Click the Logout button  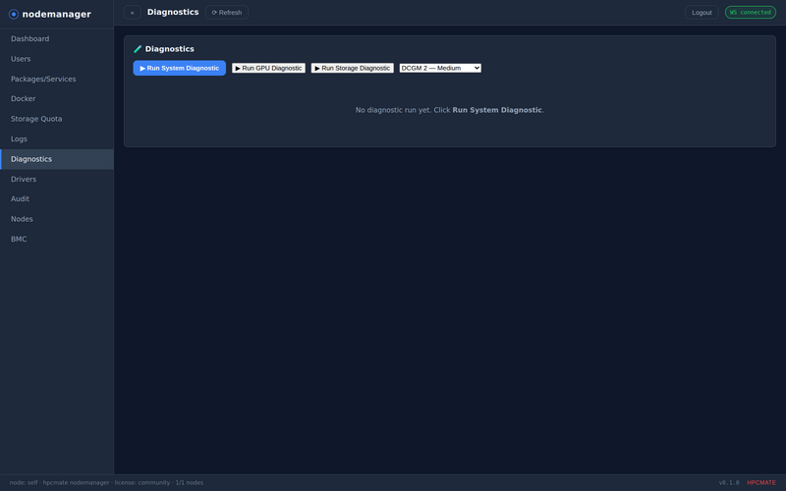(x=702, y=13)
